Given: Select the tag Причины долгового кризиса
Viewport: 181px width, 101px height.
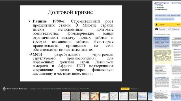Looking at the screenshot, I should 164,19.
